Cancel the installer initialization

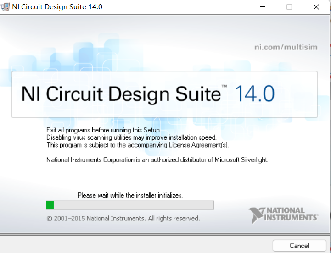pos(299,246)
